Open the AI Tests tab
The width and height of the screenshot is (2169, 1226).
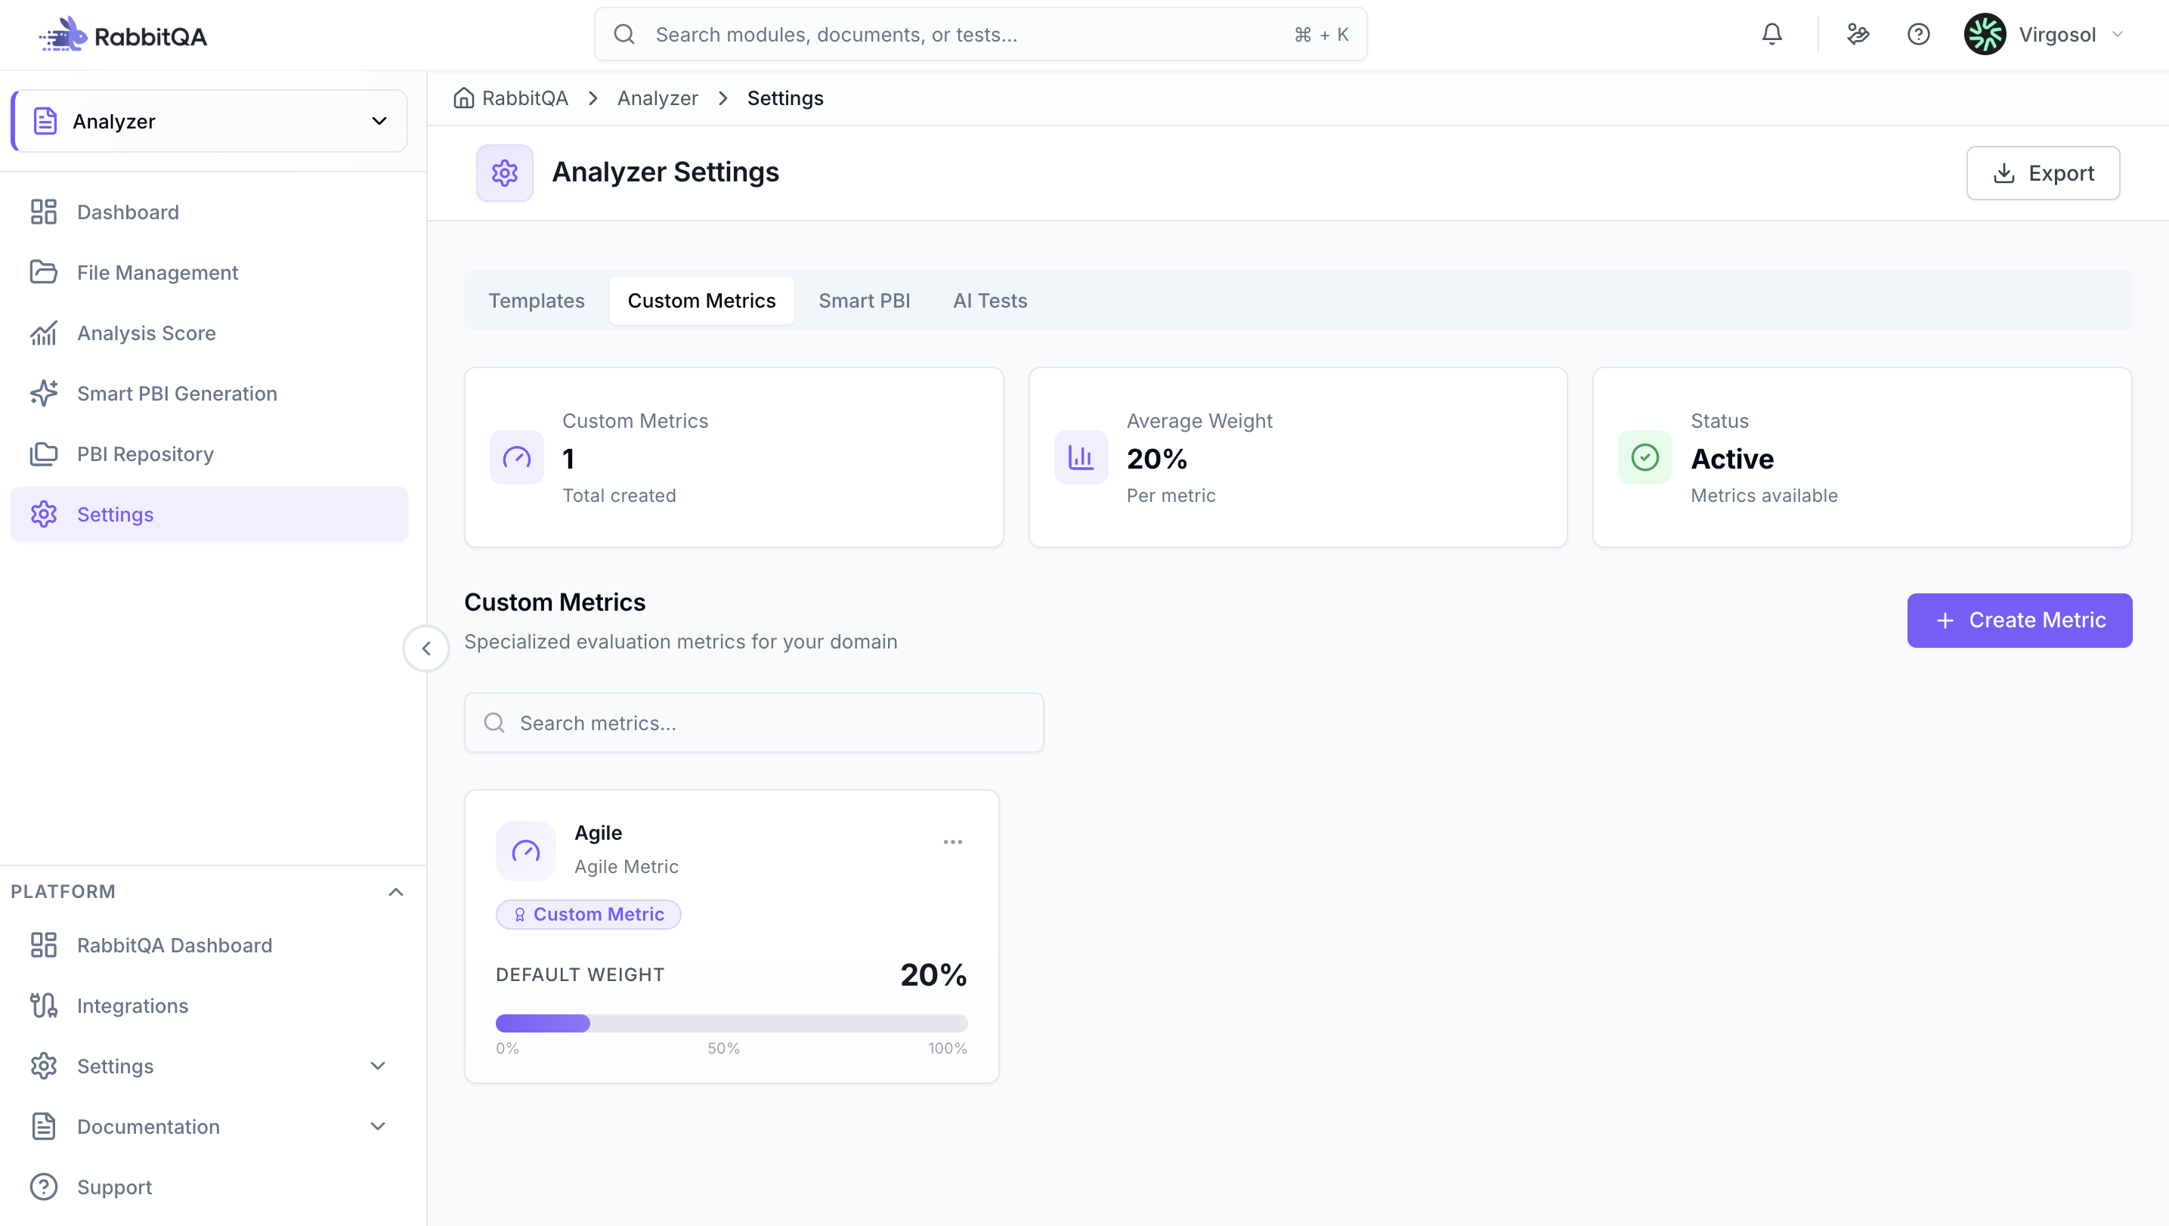click(990, 301)
